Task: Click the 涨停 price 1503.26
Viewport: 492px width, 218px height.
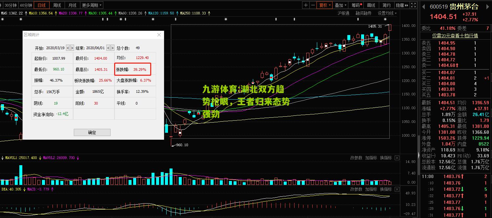Action: coord(447,138)
